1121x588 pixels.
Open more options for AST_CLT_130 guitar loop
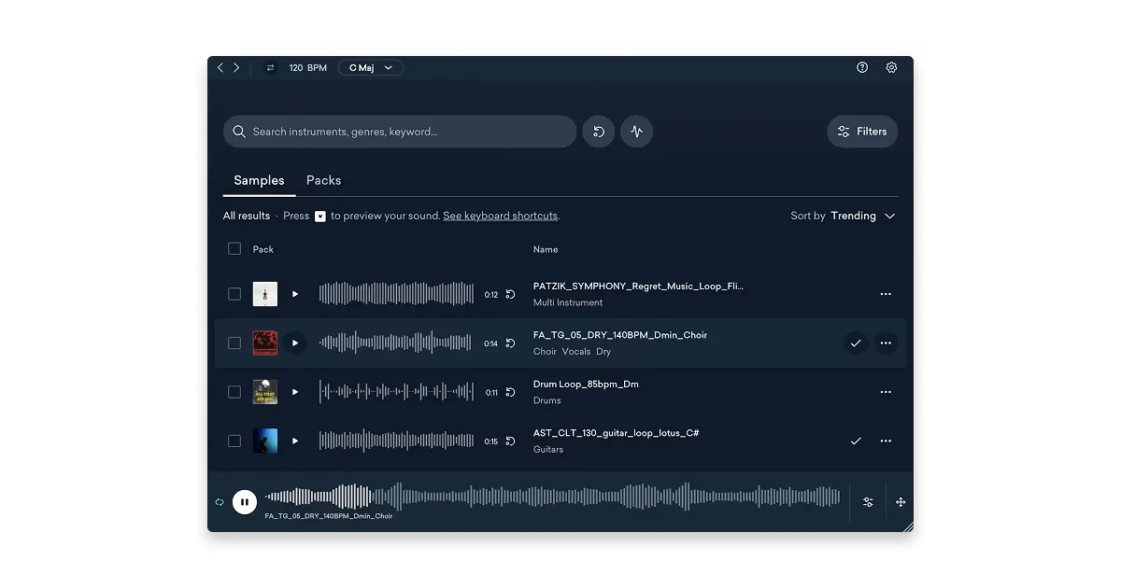tap(886, 441)
